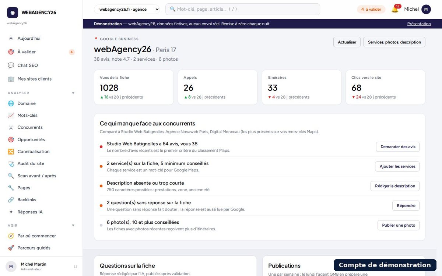Open the Présentation link in banner
Screen dimensions: 442x276
(419, 24)
